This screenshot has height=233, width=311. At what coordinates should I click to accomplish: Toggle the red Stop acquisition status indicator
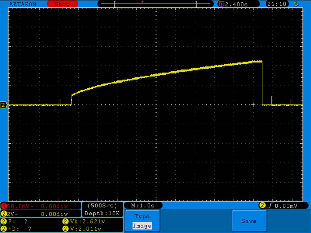point(62,4)
